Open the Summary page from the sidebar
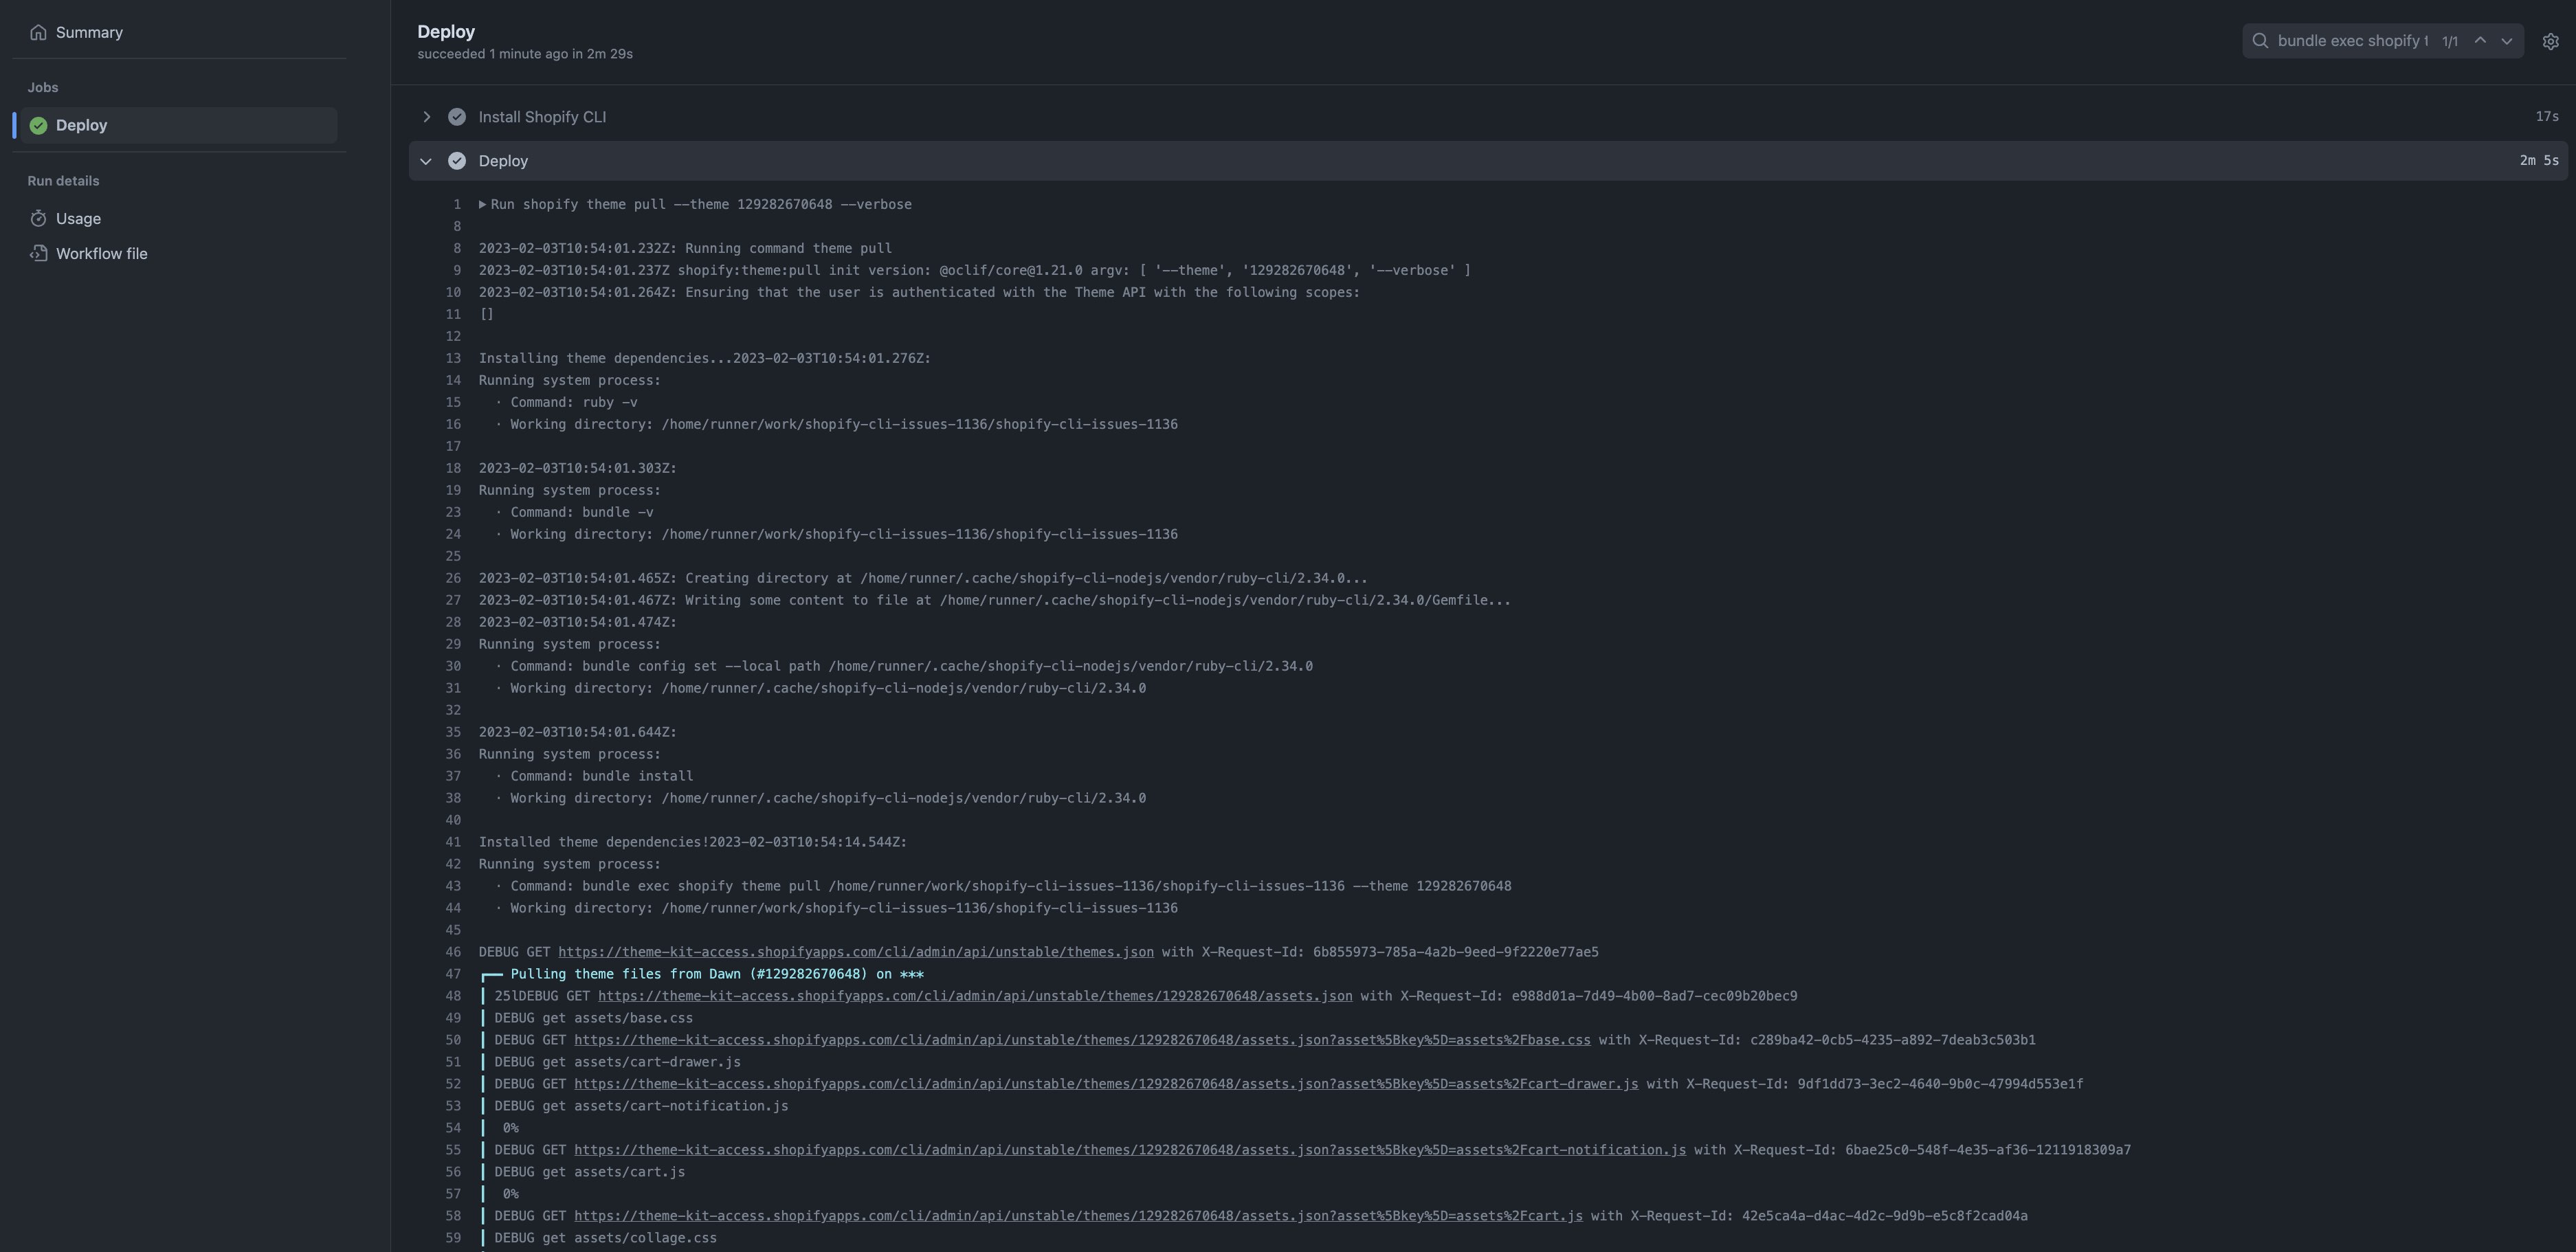The image size is (2576, 1252). 89,31
